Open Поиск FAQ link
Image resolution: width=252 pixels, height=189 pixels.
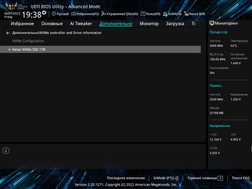tap(241, 178)
